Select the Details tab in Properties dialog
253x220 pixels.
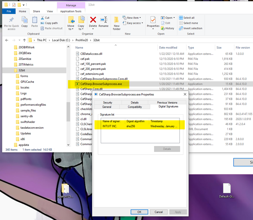pyautogui.click(x=134, y=102)
